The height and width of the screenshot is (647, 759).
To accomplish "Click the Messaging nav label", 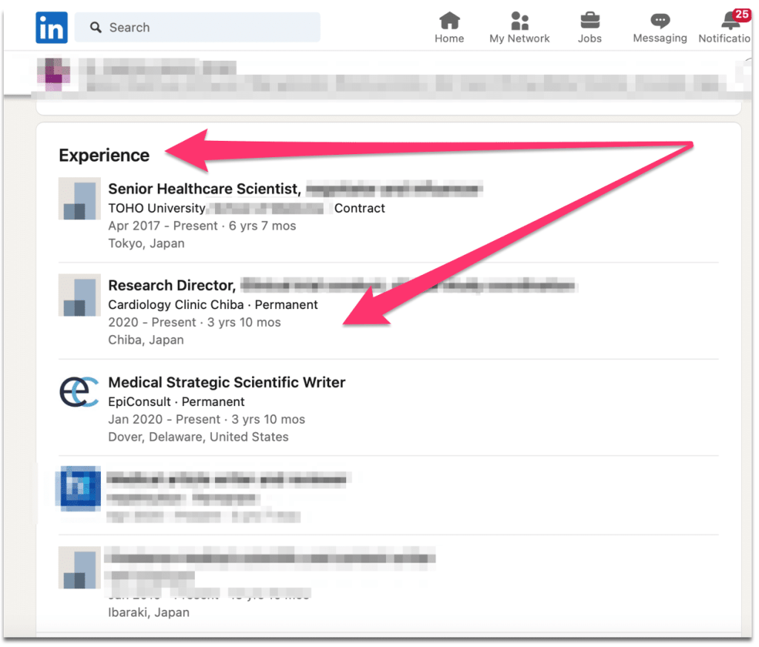I will pyautogui.click(x=660, y=39).
